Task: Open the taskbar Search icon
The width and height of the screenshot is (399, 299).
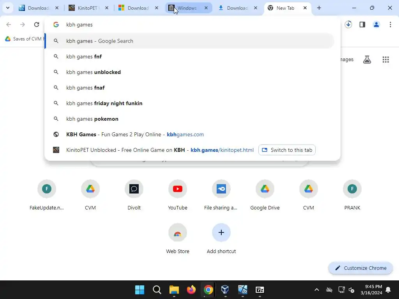Action: click(157, 290)
